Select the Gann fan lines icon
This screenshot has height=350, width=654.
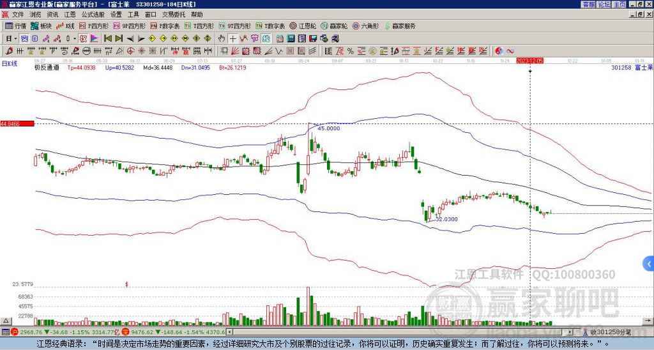coord(235,51)
